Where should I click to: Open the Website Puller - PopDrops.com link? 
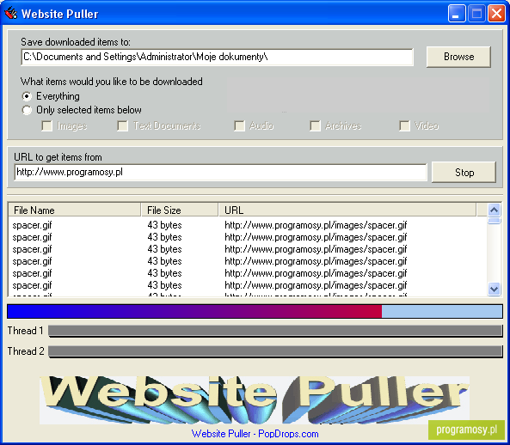[x=255, y=434]
